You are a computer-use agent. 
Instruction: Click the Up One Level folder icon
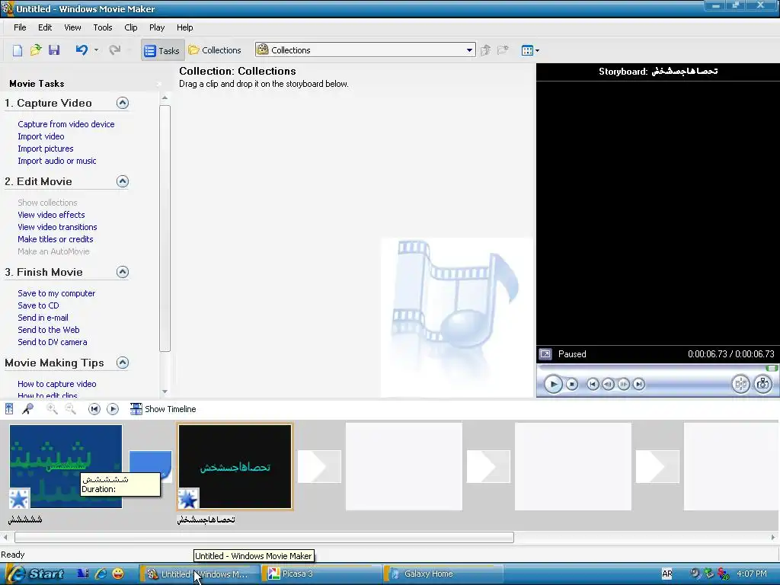(485, 50)
